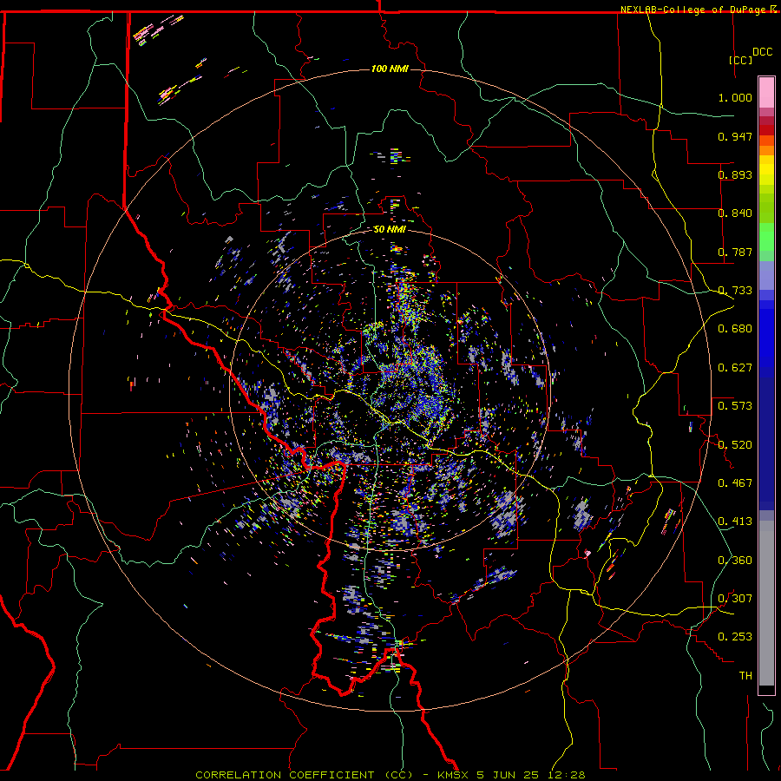
Task: Select the 0.787 scale value
Action: click(735, 252)
